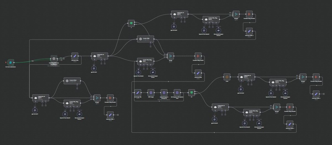Open the Set image on Wordpress Post node
332x145 pixels.
[x=177, y=92]
